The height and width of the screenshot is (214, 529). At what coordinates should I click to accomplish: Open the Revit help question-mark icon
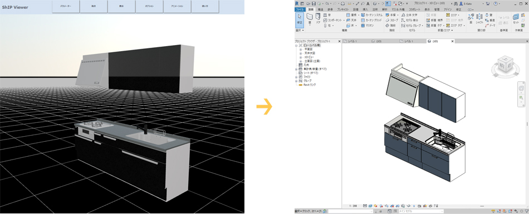495,3
